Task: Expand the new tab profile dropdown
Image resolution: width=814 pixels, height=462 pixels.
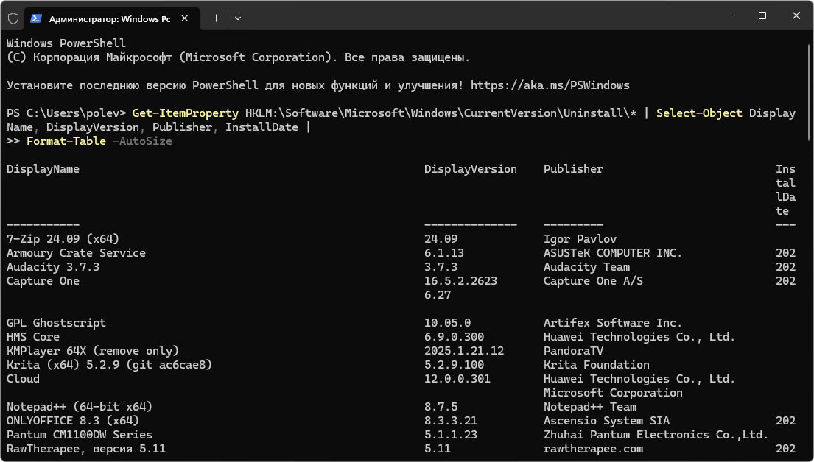Action: point(238,18)
